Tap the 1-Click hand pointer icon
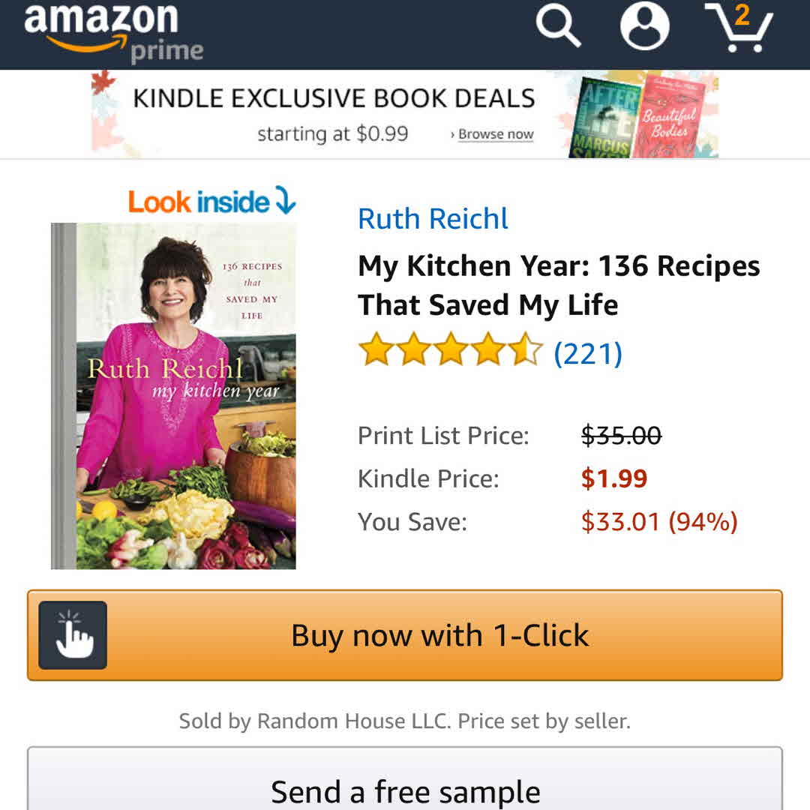This screenshot has height=810, width=810. [73, 635]
